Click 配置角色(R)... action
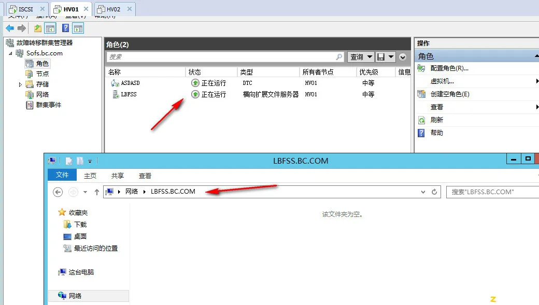Screen dimensions: 539x305 pos(450,68)
